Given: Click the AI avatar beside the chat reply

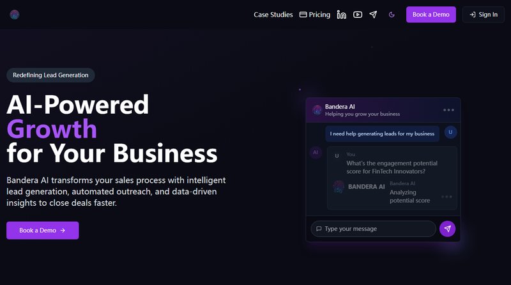Looking at the screenshot, I should tap(316, 153).
